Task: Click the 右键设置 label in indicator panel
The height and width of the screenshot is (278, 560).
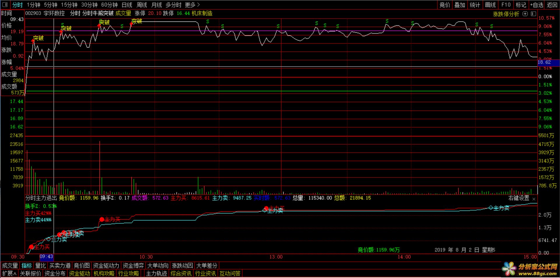Action: 519,198
